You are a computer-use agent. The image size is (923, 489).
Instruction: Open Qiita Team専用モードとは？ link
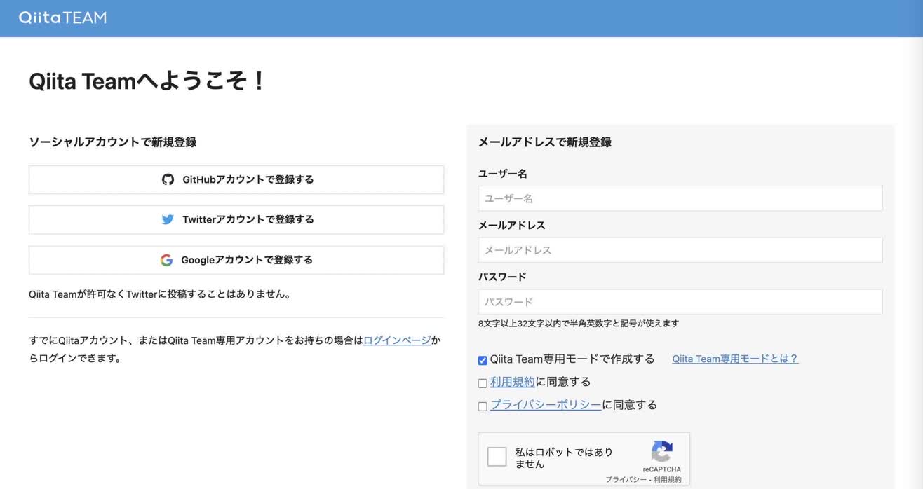pos(735,359)
